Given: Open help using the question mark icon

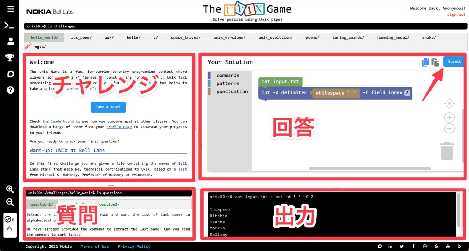Looking at the screenshot, I should point(10,90).
